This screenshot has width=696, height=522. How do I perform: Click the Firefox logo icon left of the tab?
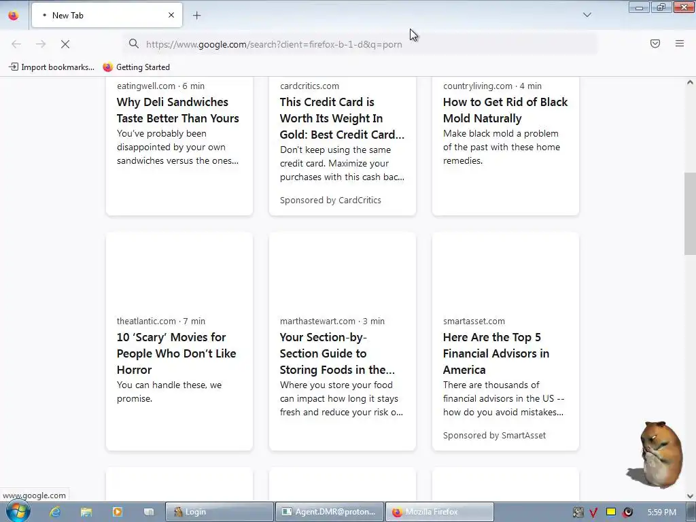(14, 15)
